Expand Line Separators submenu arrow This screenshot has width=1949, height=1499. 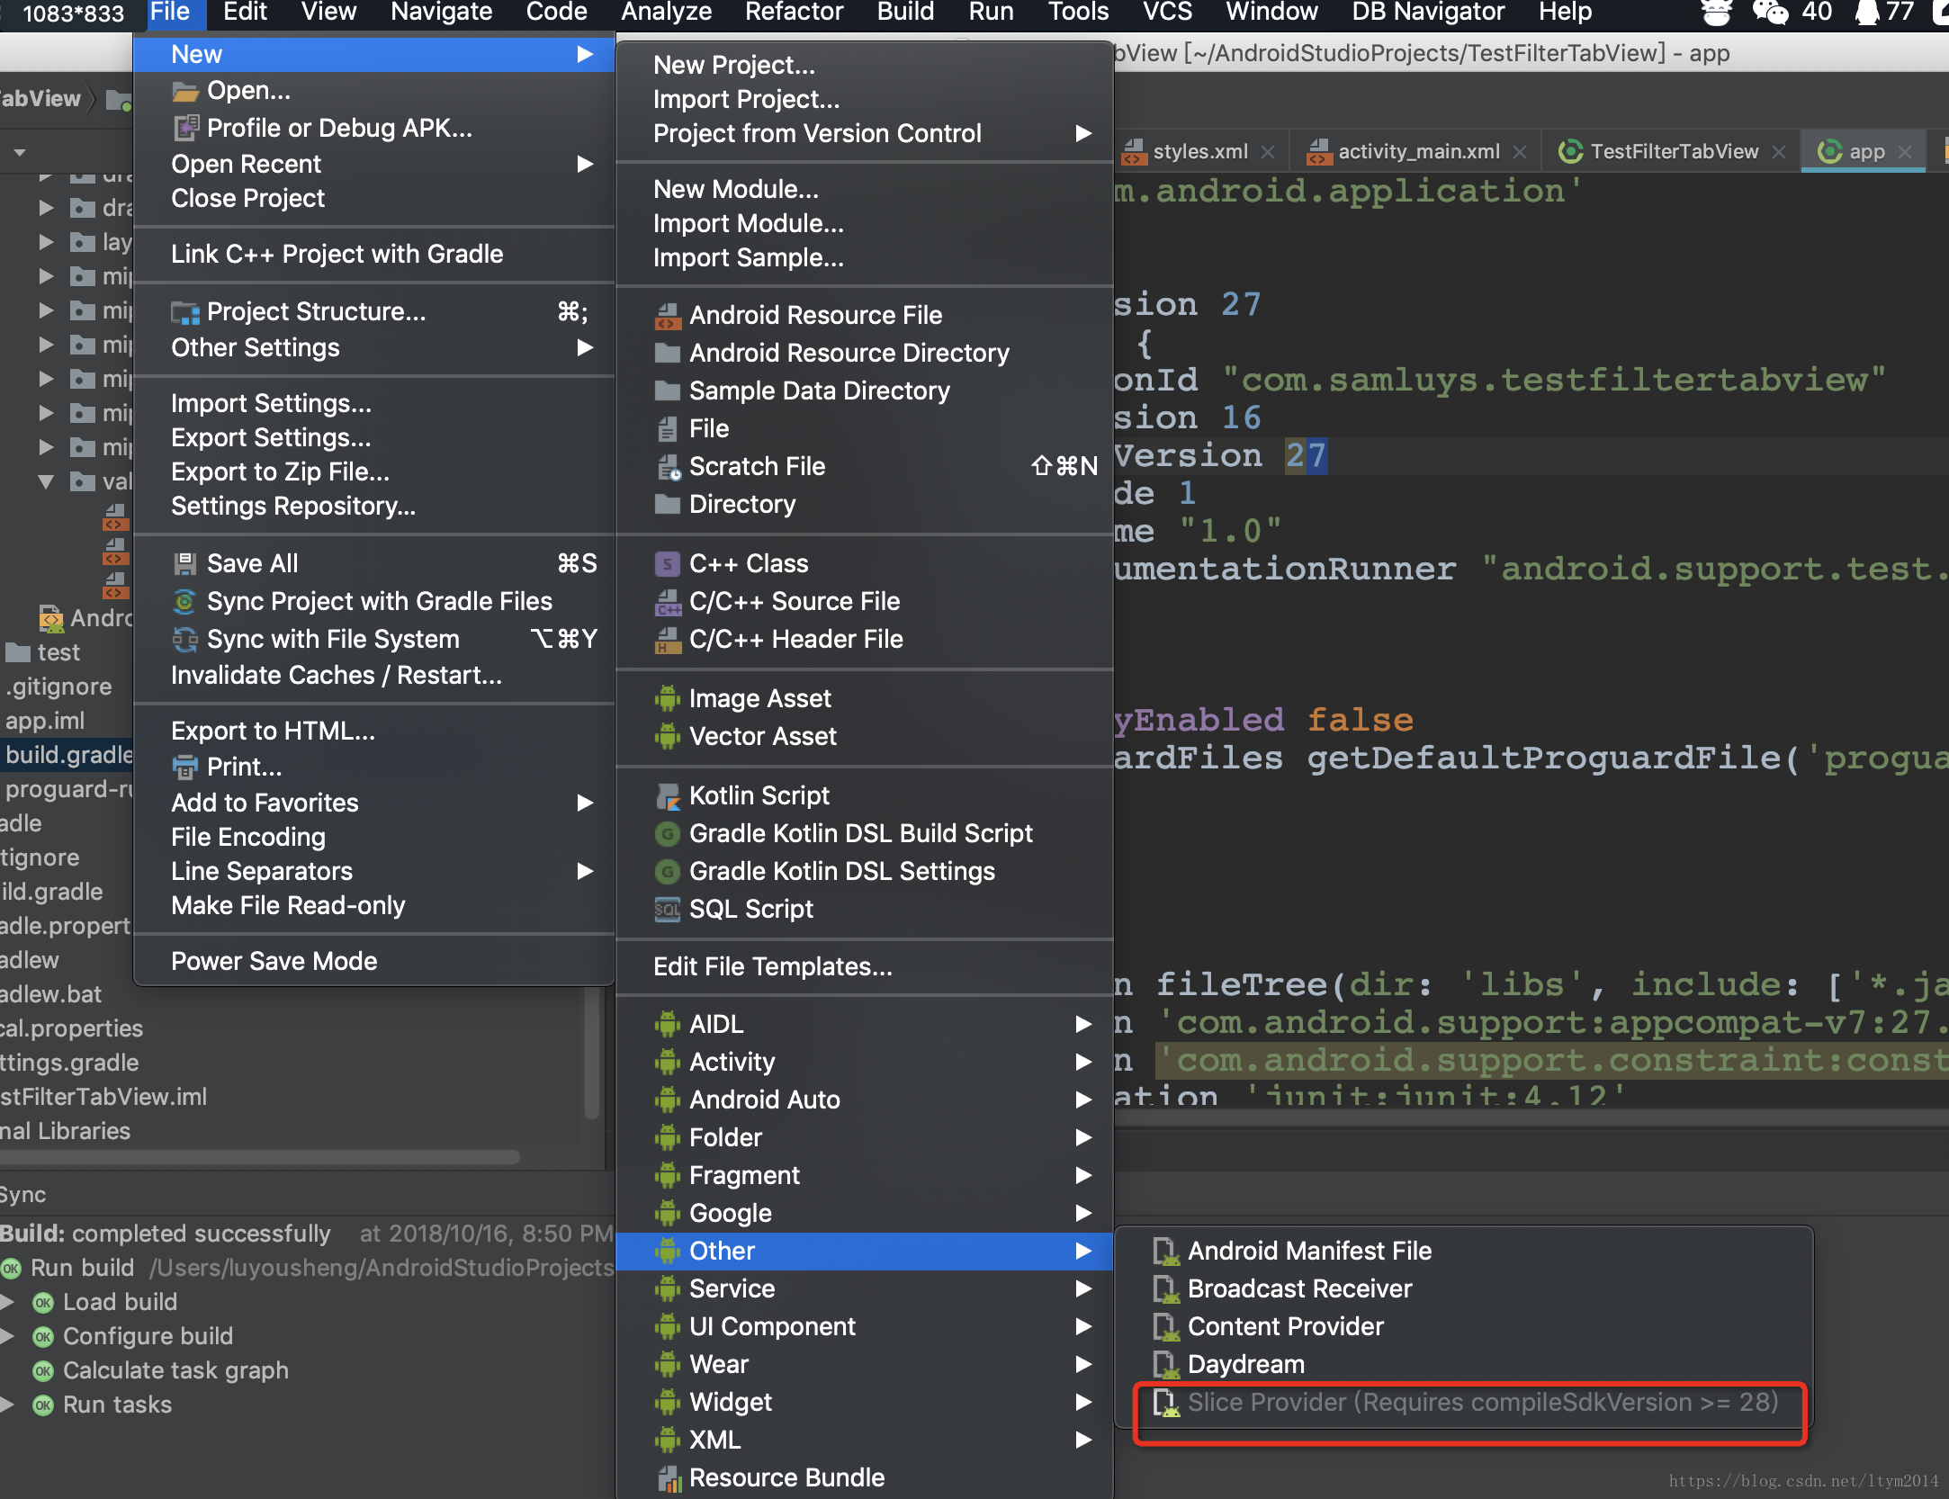click(585, 871)
